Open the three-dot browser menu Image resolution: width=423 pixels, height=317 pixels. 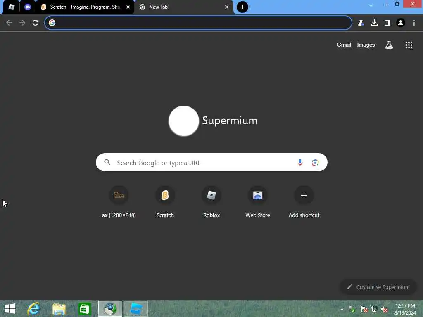pyautogui.click(x=414, y=23)
